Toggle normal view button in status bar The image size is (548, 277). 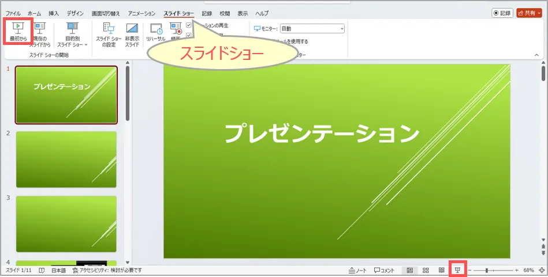pyautogui.click(x=409, y=270)
